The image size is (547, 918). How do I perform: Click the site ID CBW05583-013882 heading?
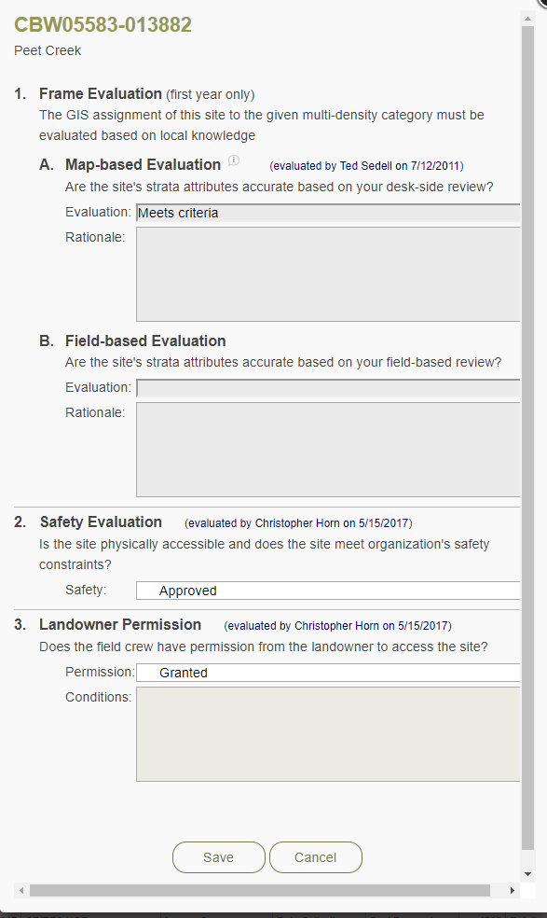tap(103, 24)
